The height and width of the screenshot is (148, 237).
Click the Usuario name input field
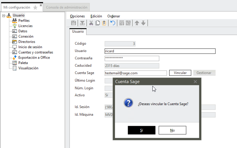pyautogui.click(x=160, y=51)
